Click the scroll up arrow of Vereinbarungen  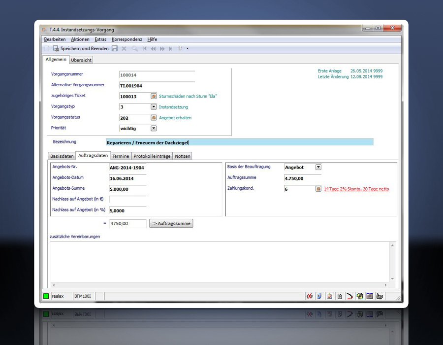tap(392, 245)
